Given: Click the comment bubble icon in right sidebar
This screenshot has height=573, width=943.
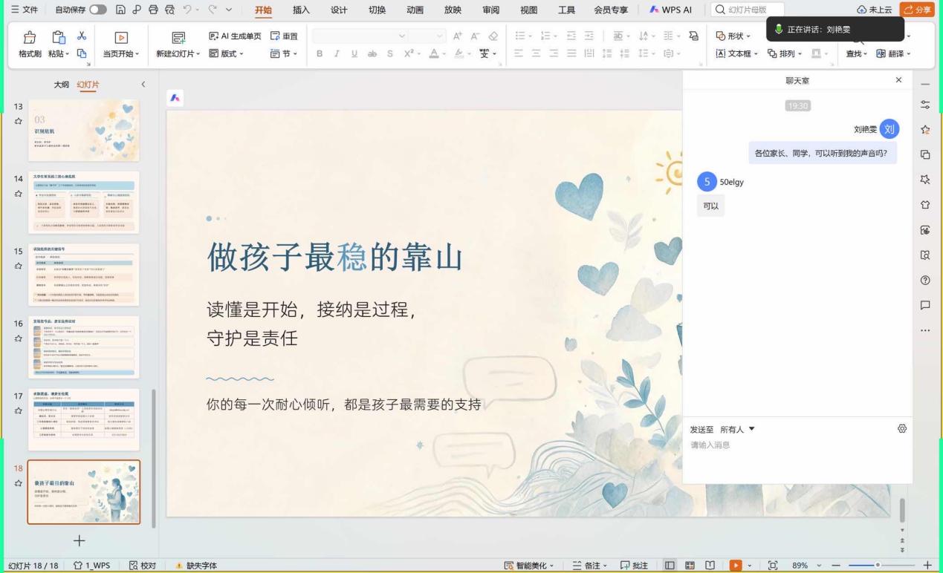Looking at the screenshot, I should (925, 305).
